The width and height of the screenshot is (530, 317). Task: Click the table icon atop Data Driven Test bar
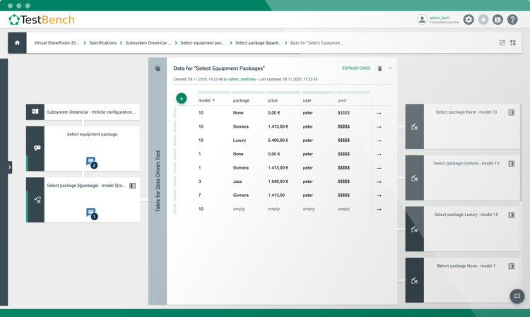pos(158,68)
